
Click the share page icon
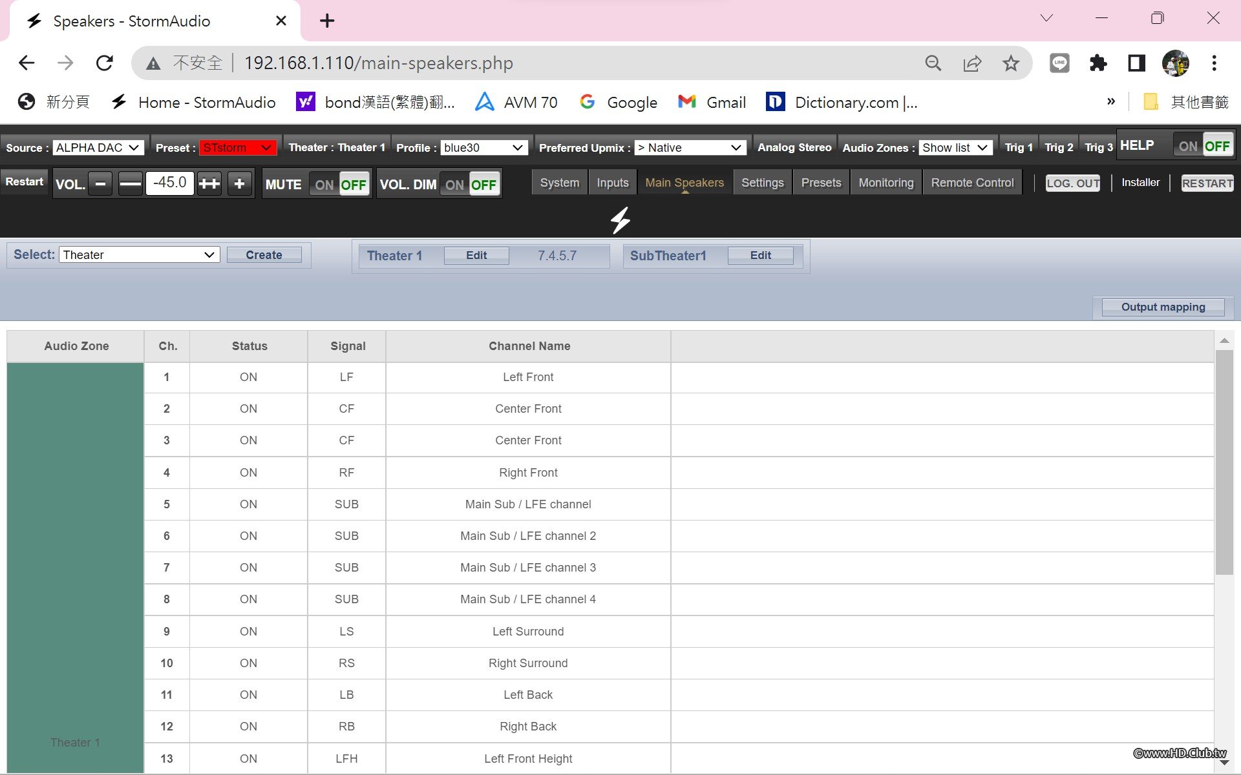pos(972,63)
